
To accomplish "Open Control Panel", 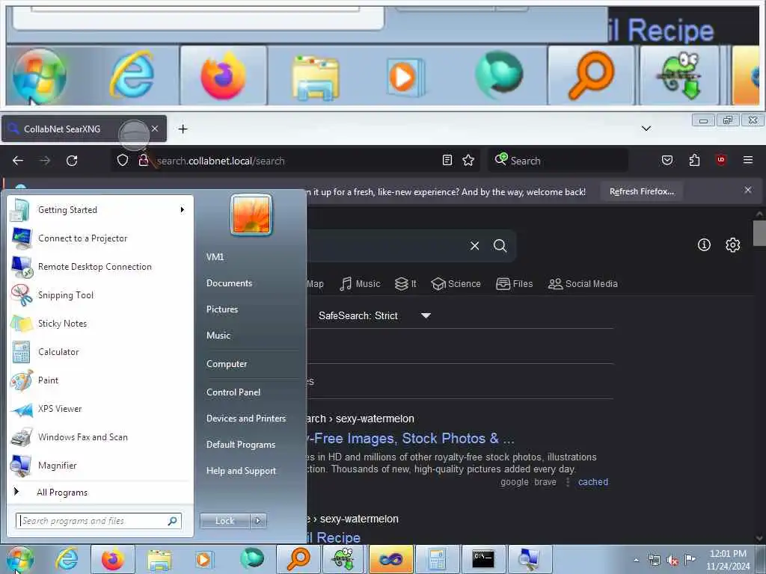I will (233, 392).
